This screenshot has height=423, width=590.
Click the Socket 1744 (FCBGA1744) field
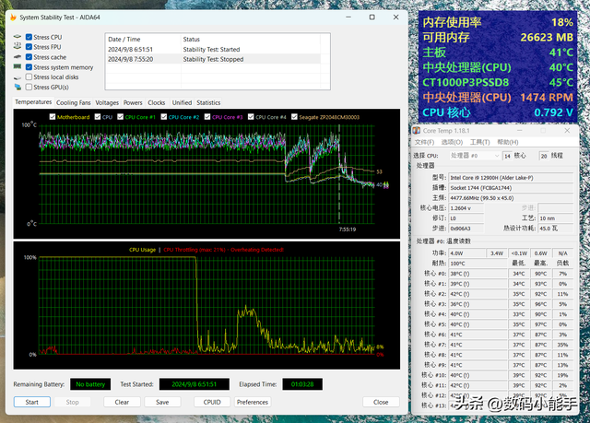click(511, 188)
